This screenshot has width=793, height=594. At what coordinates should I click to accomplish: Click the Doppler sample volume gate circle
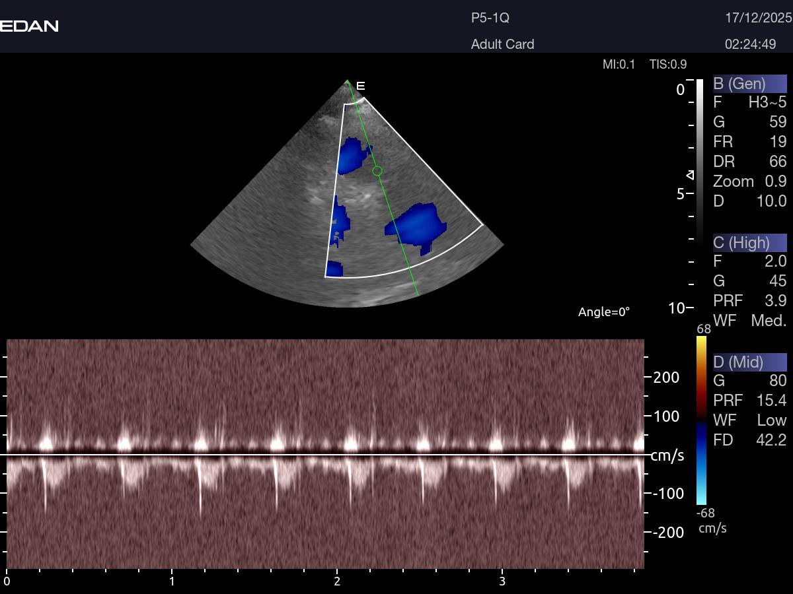[x=377, y=171]
